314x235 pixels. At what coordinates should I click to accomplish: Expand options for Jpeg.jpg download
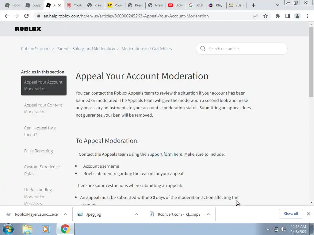point(137,214)
